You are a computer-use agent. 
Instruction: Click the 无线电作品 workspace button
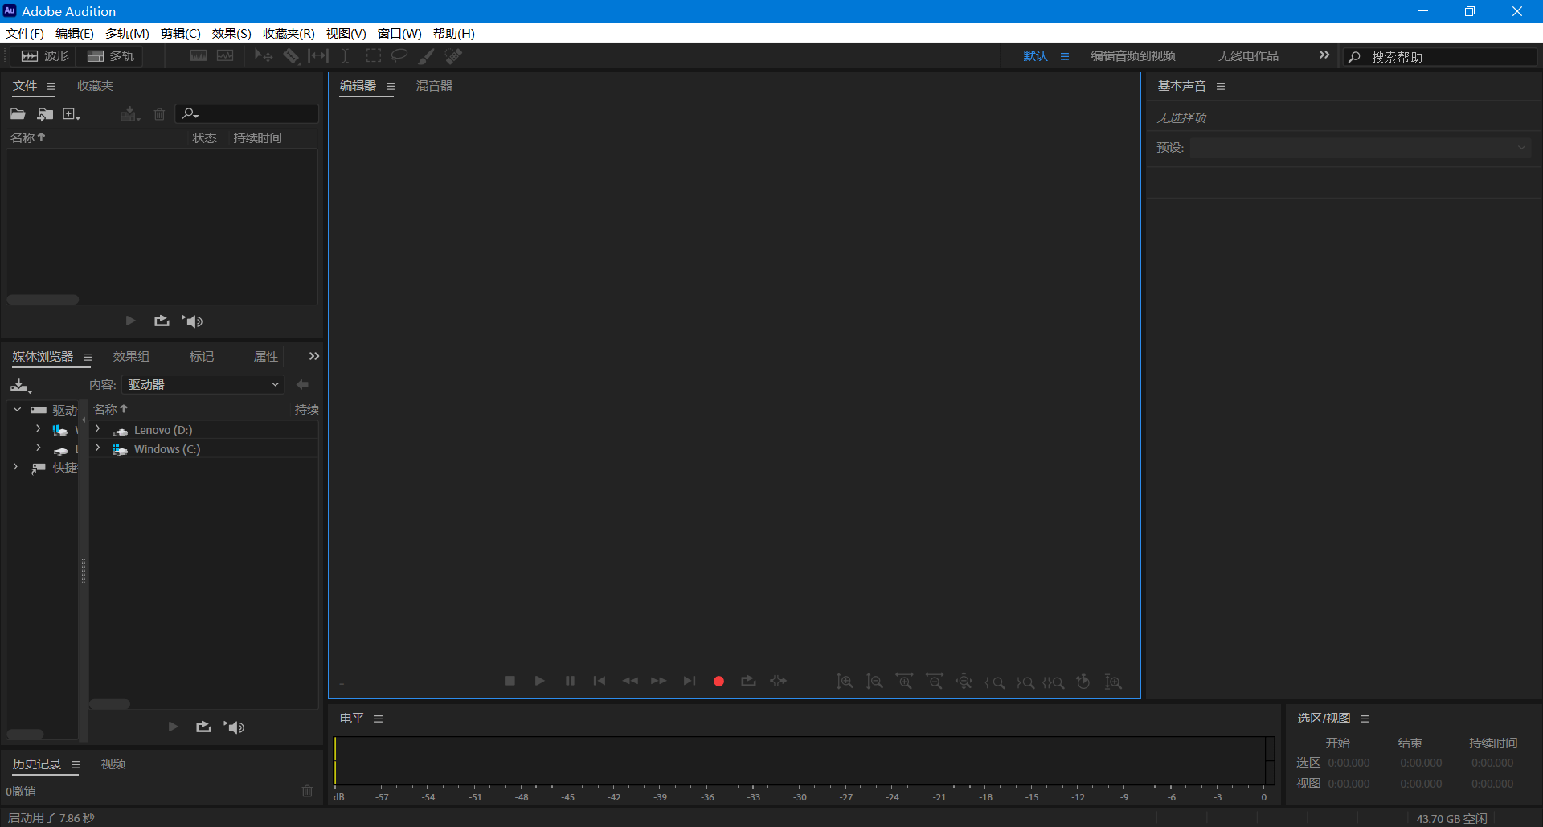1246,55
